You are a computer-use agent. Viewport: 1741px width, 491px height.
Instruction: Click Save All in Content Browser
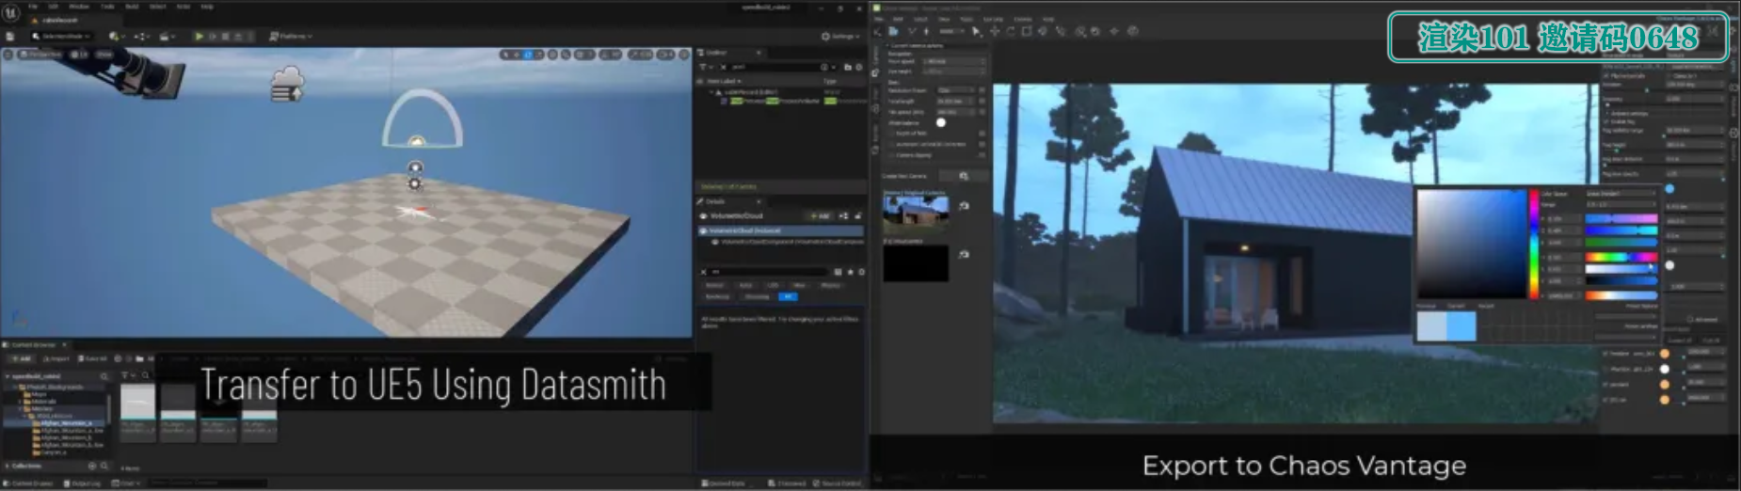coord(92,358)
